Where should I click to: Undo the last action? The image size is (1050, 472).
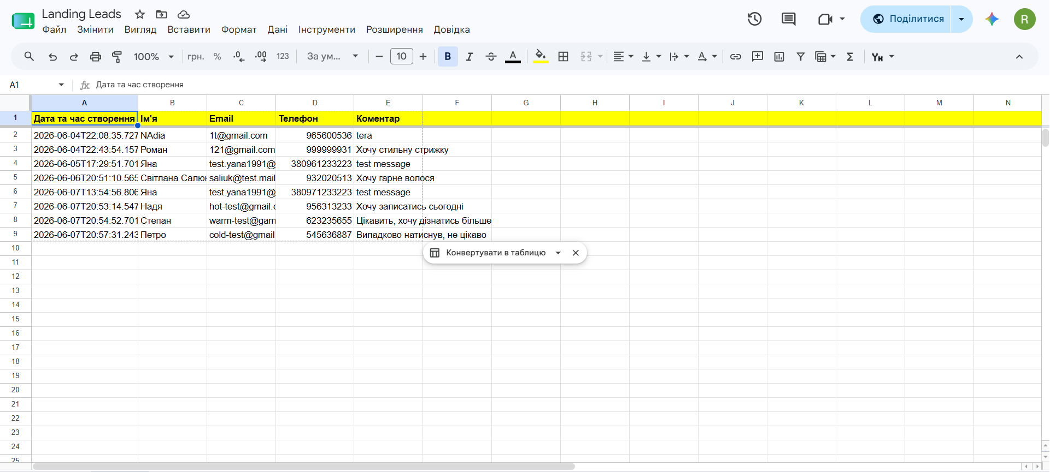[52, 56]
